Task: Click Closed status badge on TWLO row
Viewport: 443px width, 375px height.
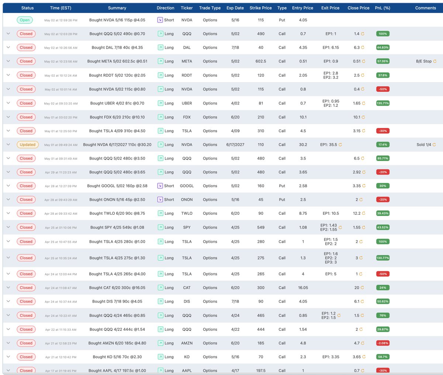Action: pyautogui.click(x=26, y=213)
